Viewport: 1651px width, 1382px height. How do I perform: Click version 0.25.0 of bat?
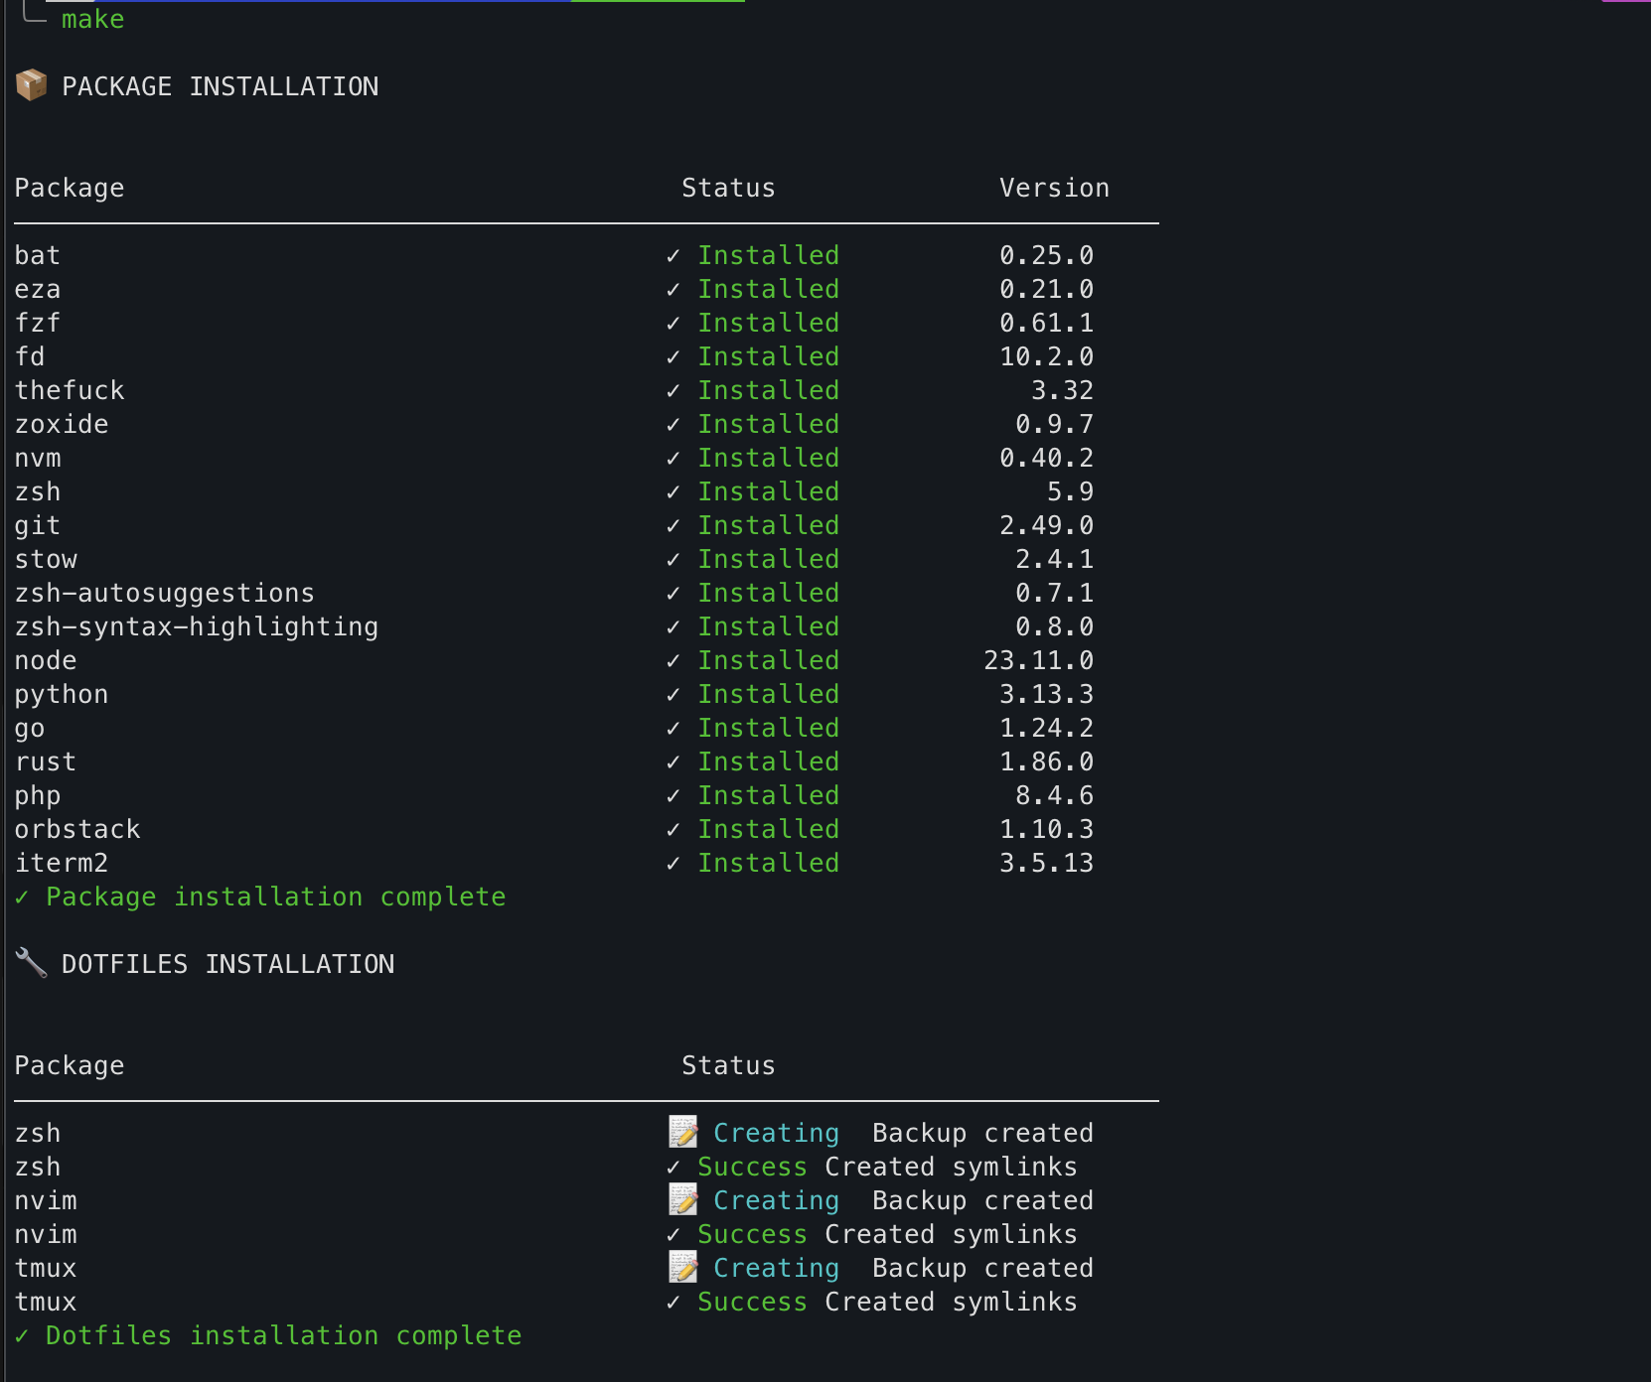pos(1047,255)
